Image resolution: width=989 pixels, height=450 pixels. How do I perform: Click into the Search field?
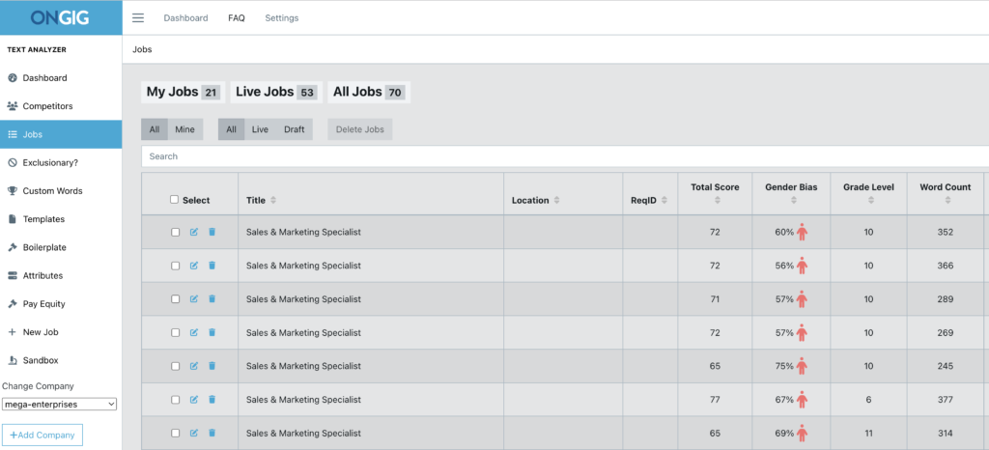(564, 156)
